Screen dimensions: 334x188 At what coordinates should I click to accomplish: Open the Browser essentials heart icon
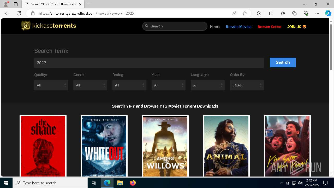pyautogui.click(x=306, y=13)
